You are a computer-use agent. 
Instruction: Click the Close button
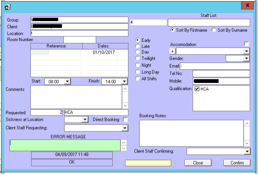pyautogui.click(x=198, y=163)
